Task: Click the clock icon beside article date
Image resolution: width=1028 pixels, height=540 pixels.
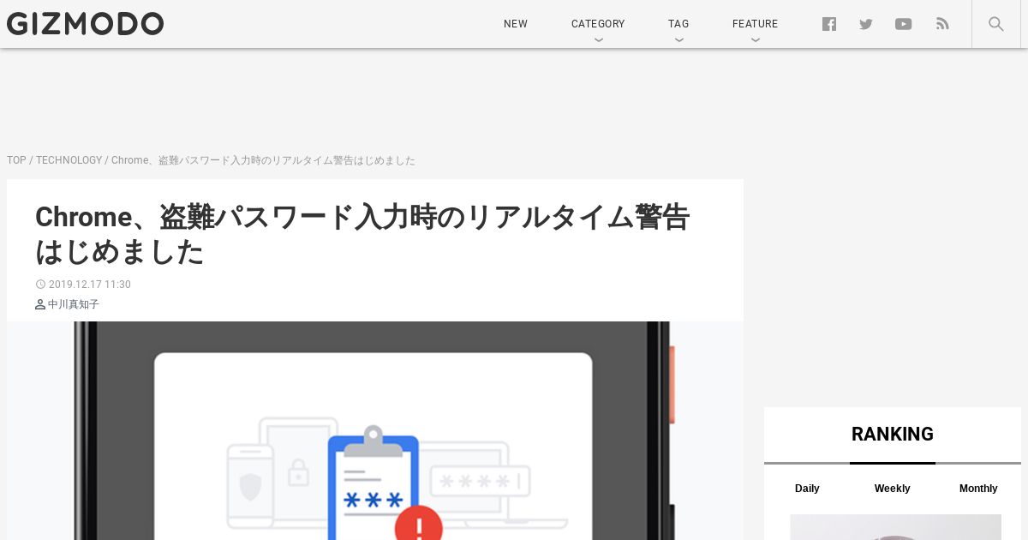Action: [x=40, y=285]
